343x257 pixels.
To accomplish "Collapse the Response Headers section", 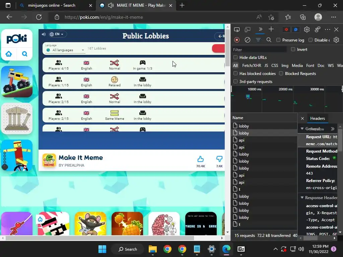I will tap(302, 197).
